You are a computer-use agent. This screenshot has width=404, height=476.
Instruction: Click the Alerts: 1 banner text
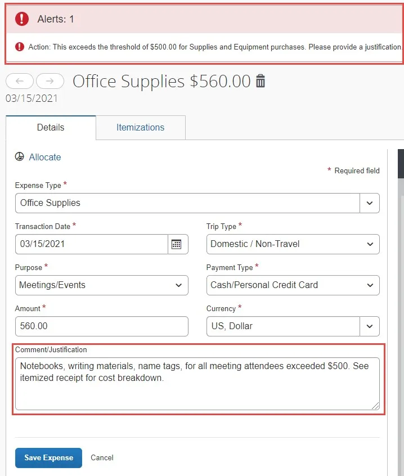click(x=56, y=19)
